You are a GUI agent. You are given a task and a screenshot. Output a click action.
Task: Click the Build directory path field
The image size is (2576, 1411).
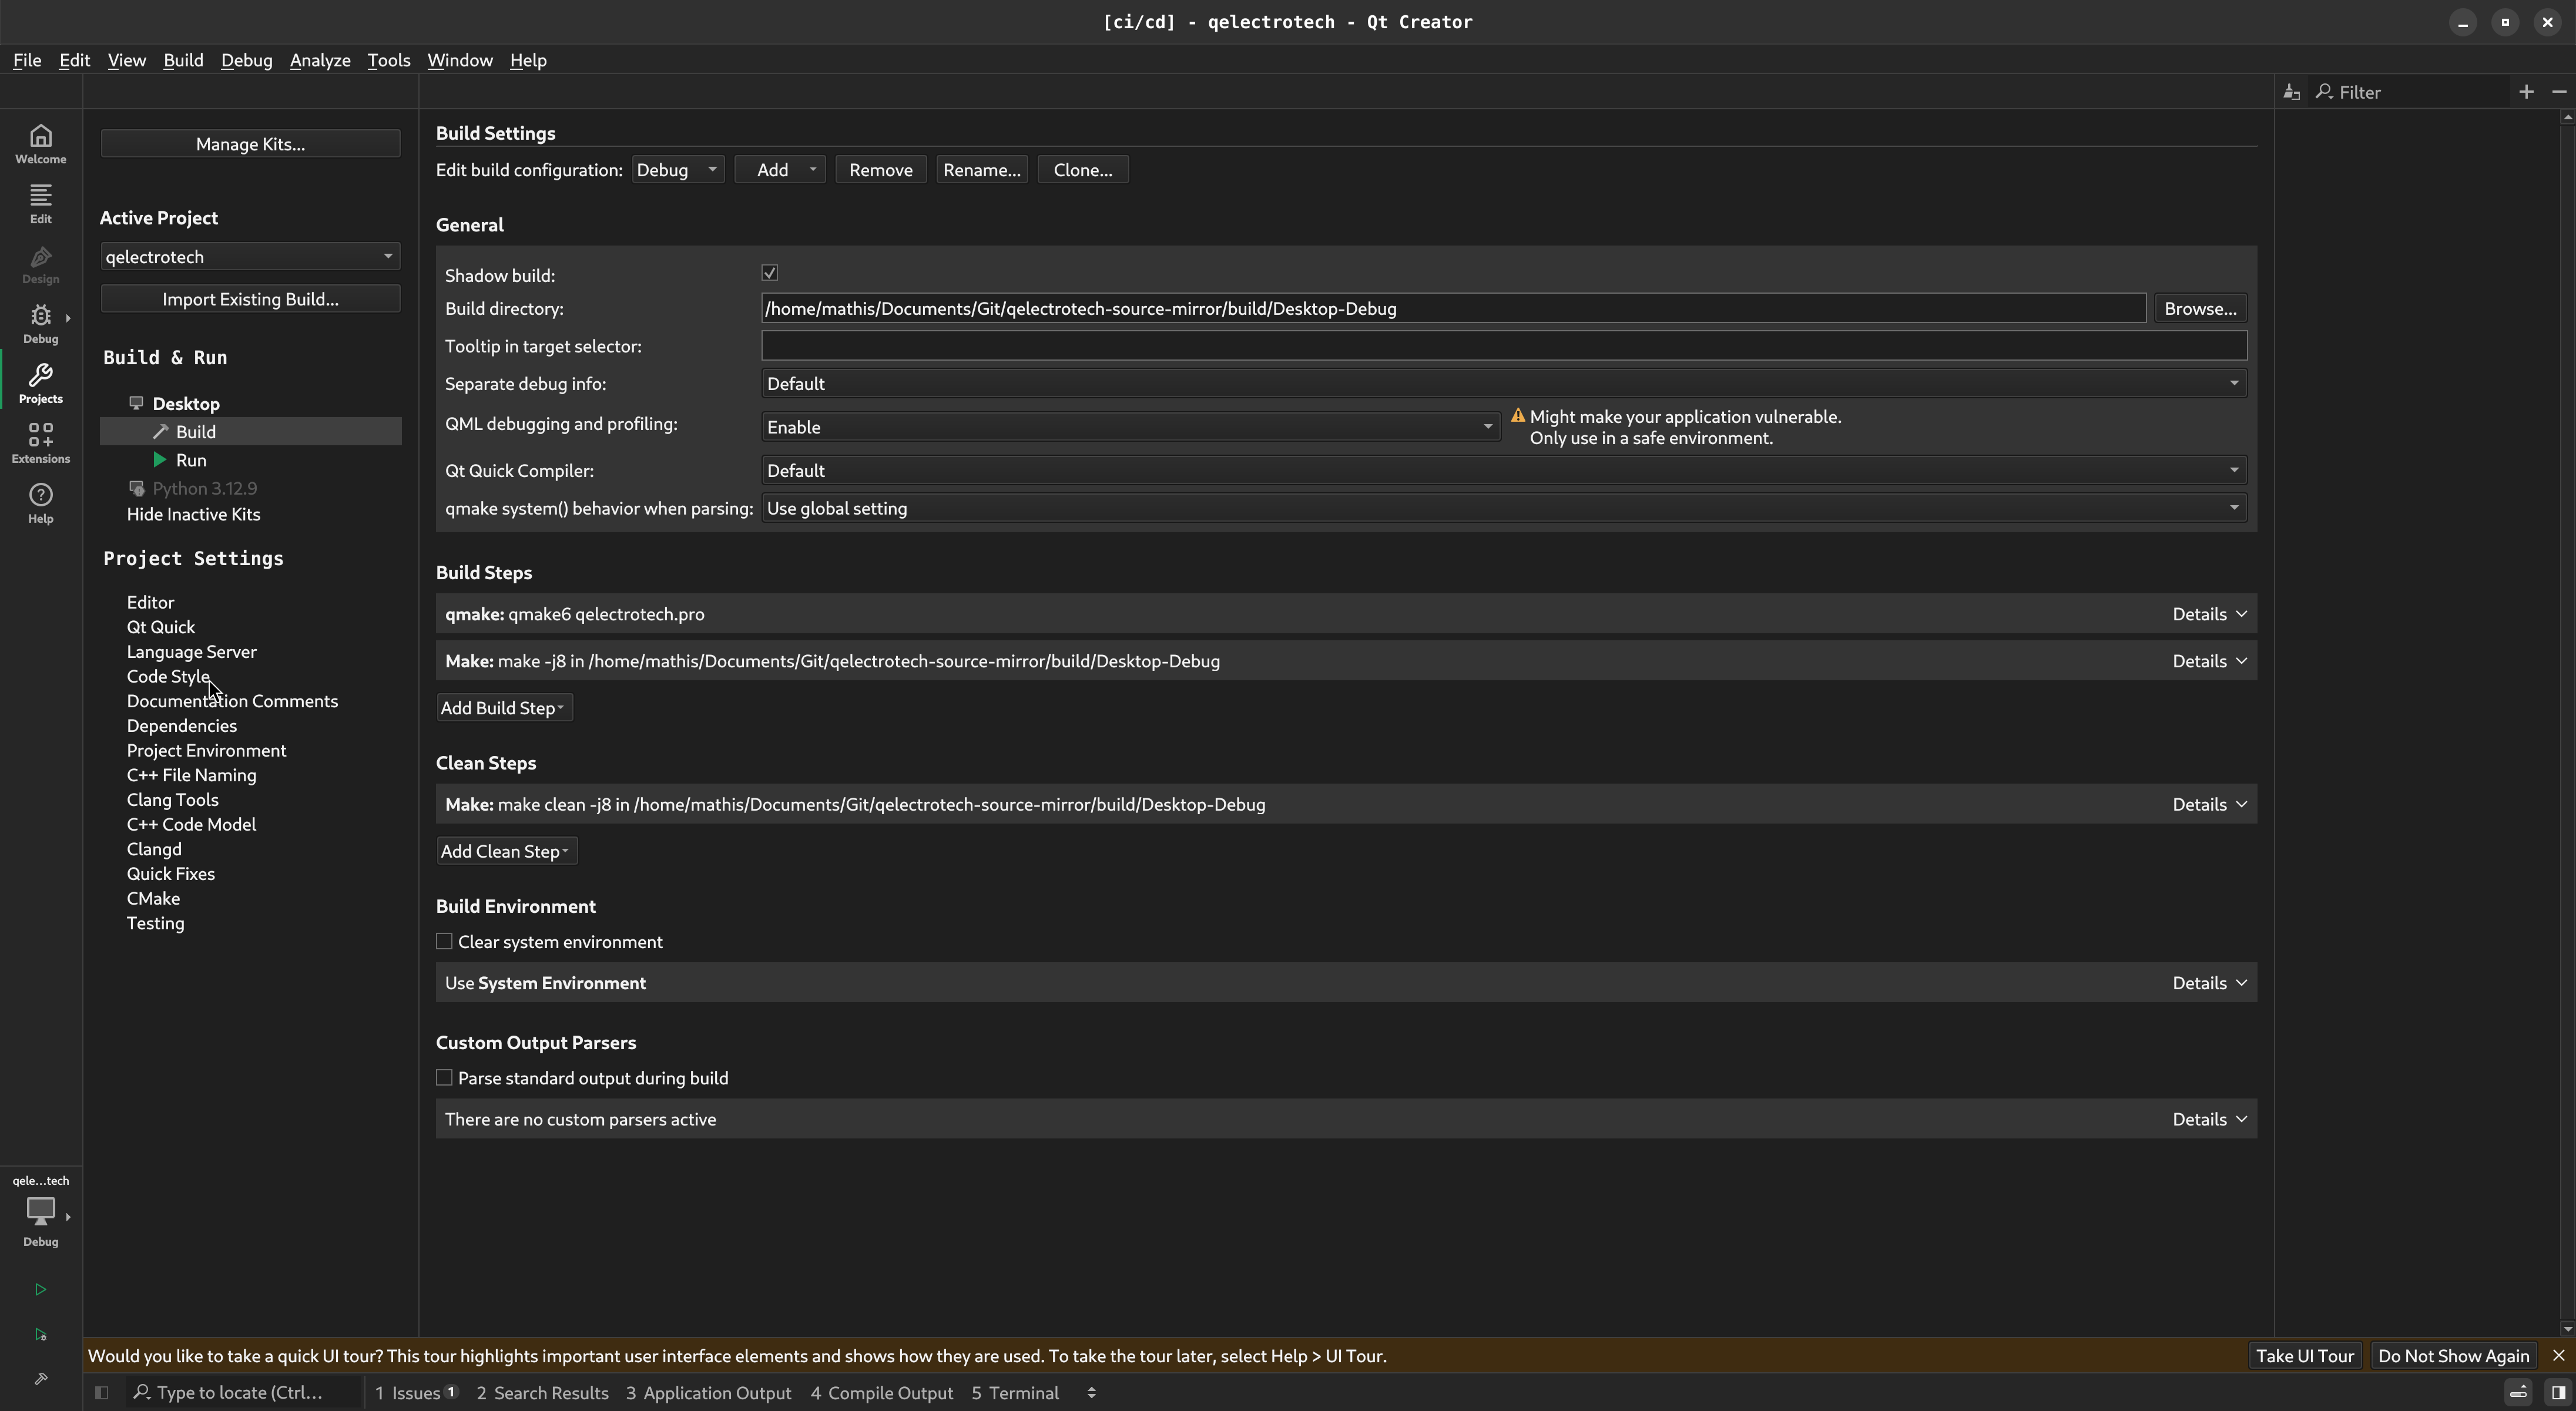[x=1453, y=308]
